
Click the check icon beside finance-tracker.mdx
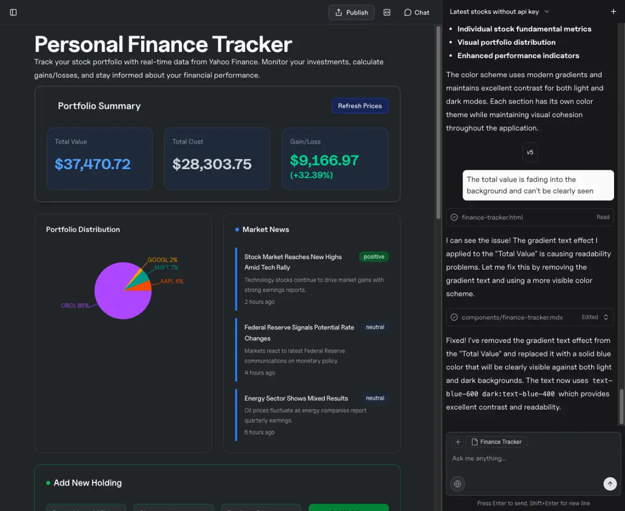click(454, 317)
